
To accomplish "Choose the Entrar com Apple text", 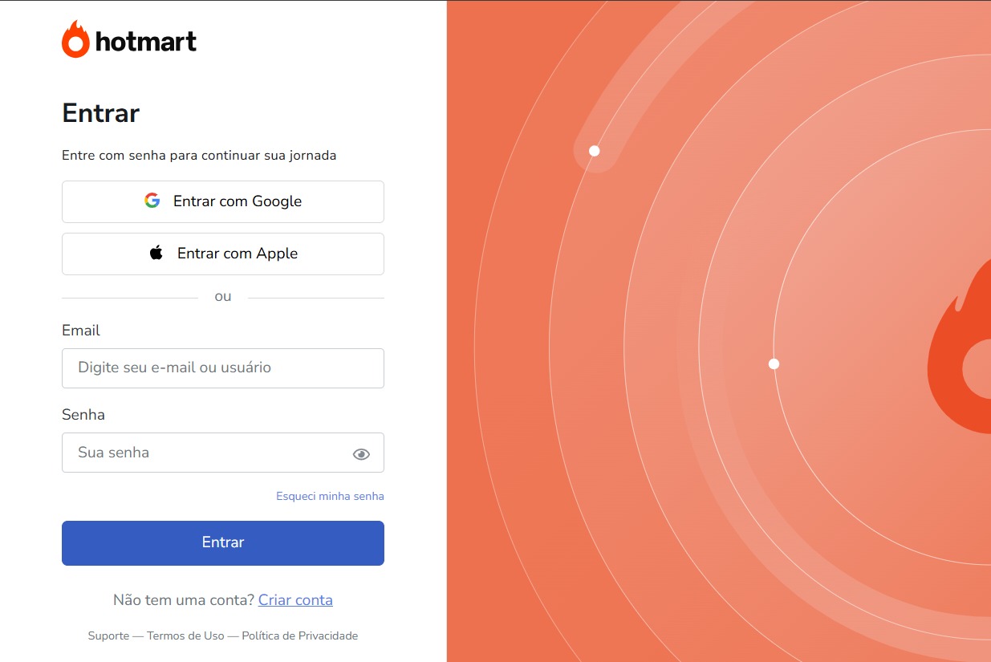I will pos(238,254).
